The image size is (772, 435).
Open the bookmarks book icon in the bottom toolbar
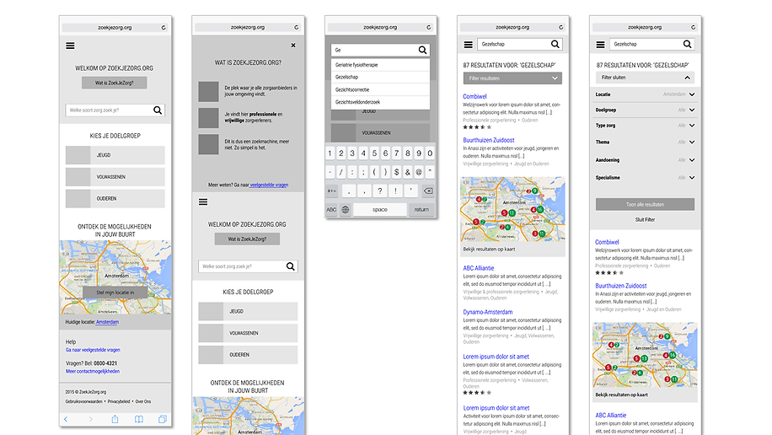coord(139,419)
